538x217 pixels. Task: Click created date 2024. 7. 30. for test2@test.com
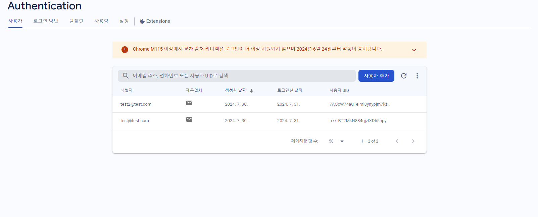point(236,104)
